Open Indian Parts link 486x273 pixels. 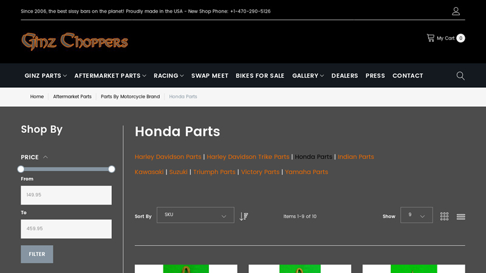click(356, 157)
